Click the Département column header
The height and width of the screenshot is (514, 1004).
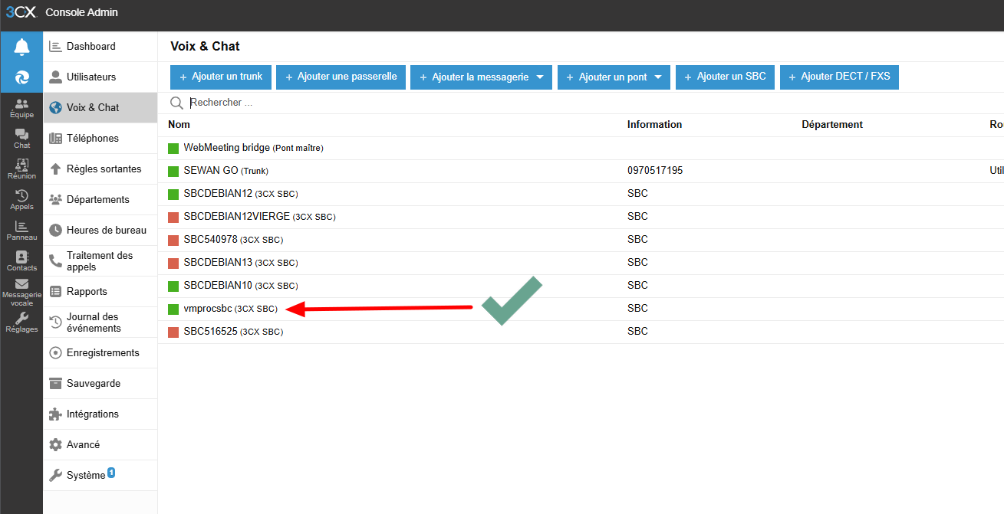tap(832, 124)
